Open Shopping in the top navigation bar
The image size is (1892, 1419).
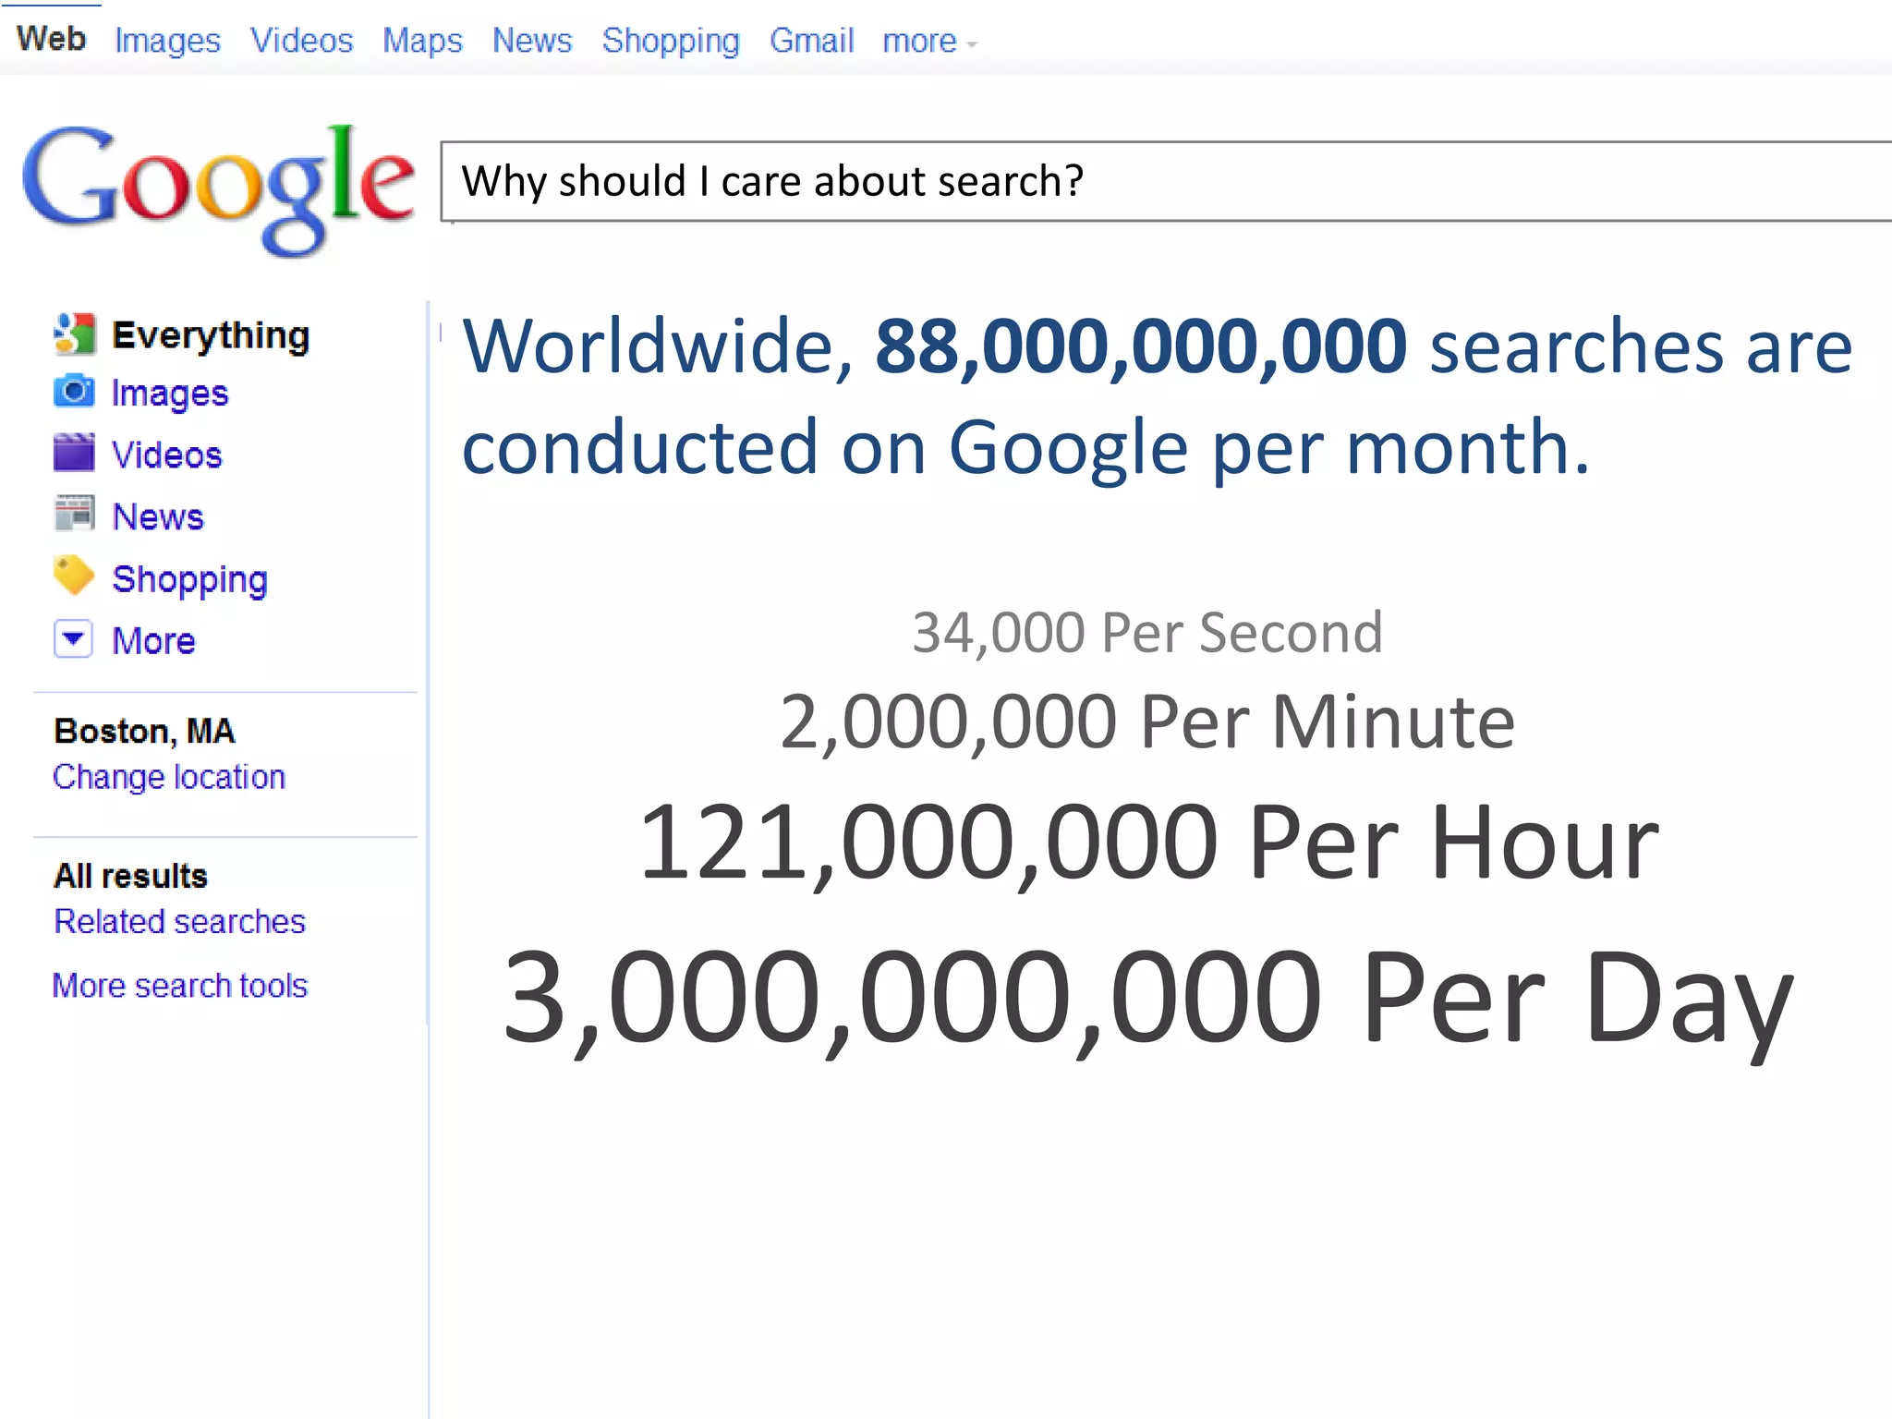(x=671, y=42)
